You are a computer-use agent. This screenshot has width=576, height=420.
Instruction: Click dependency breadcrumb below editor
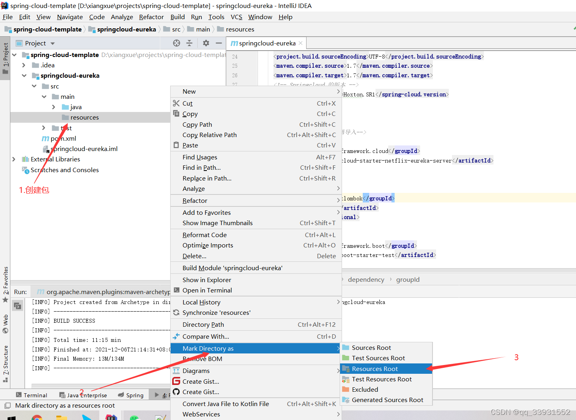[x=366, y=279]
